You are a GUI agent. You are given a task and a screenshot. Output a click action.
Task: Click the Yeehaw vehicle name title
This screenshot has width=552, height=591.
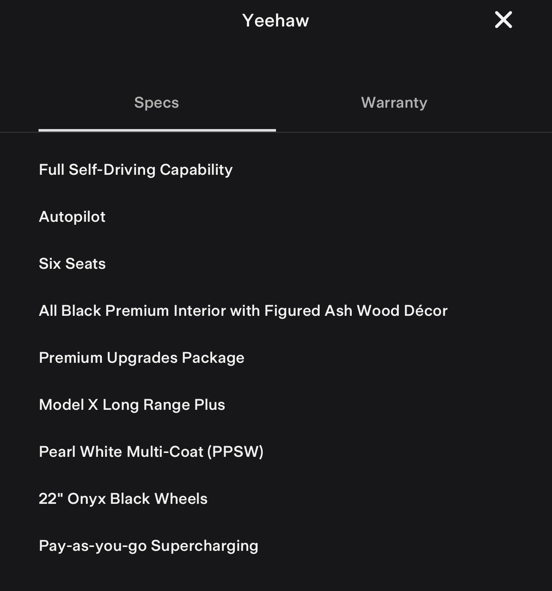tap(276, 21)
